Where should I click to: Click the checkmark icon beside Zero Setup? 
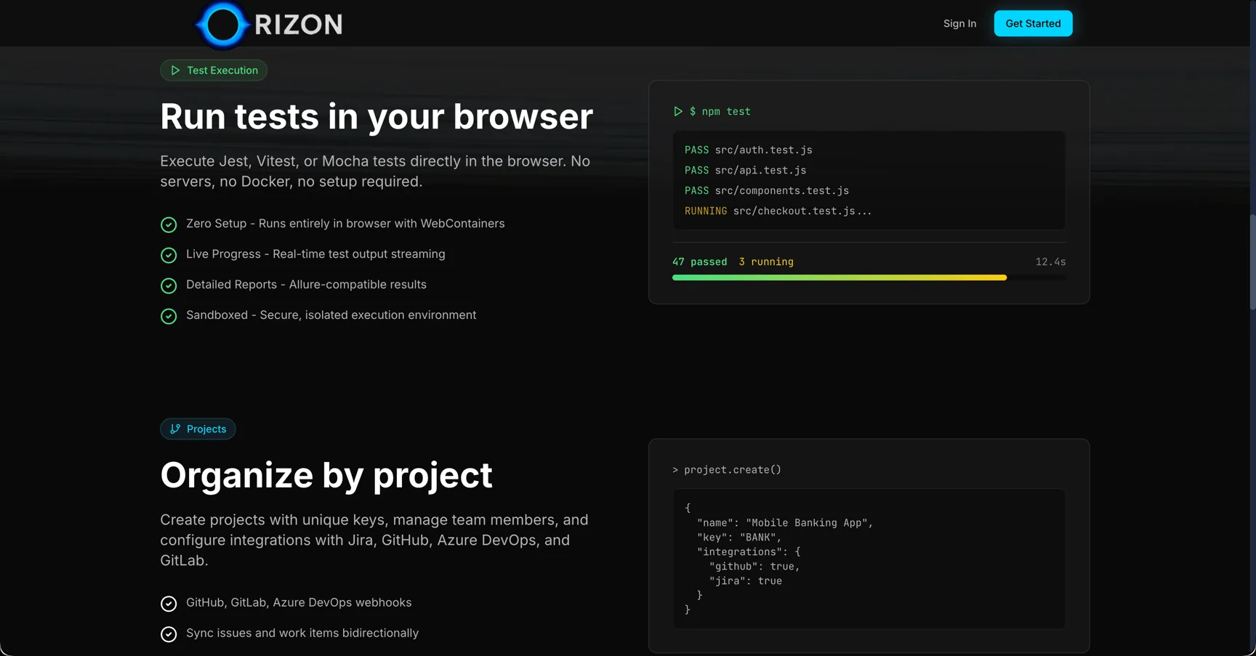click(169, 224)
